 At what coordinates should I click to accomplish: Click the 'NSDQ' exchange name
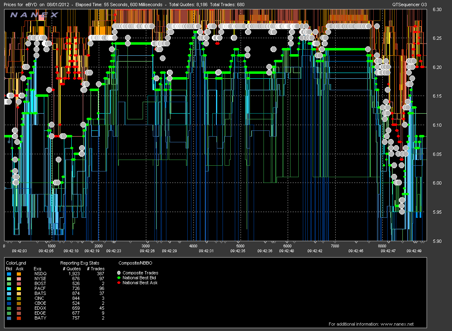click(40, 274)
